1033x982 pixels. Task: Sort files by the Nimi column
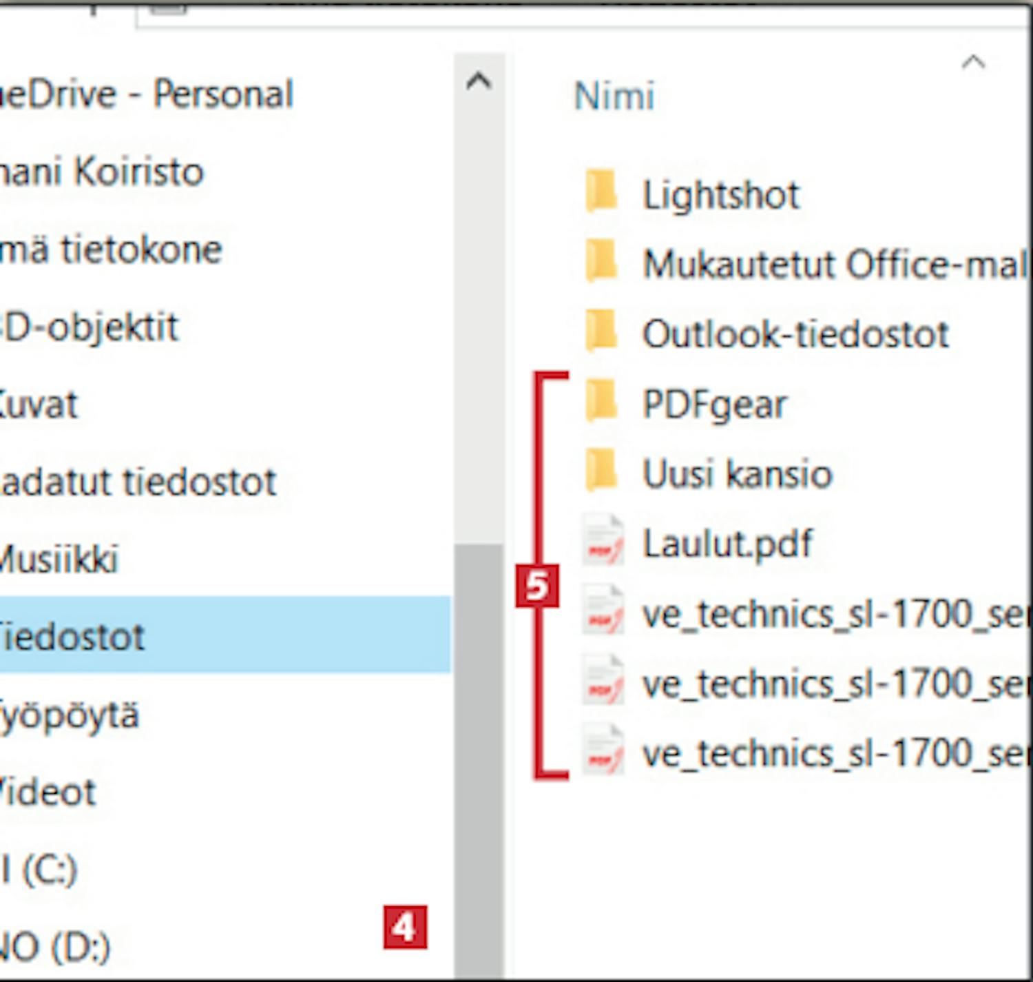[x=614, y=96]
